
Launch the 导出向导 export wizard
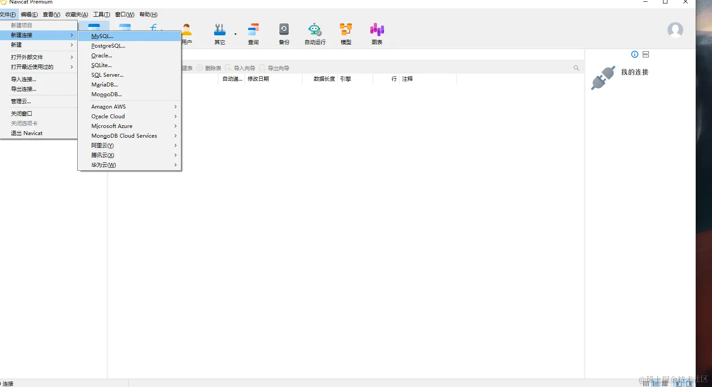(x=274, y=68)
